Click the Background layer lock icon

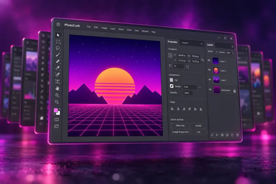tap(235, 91)
